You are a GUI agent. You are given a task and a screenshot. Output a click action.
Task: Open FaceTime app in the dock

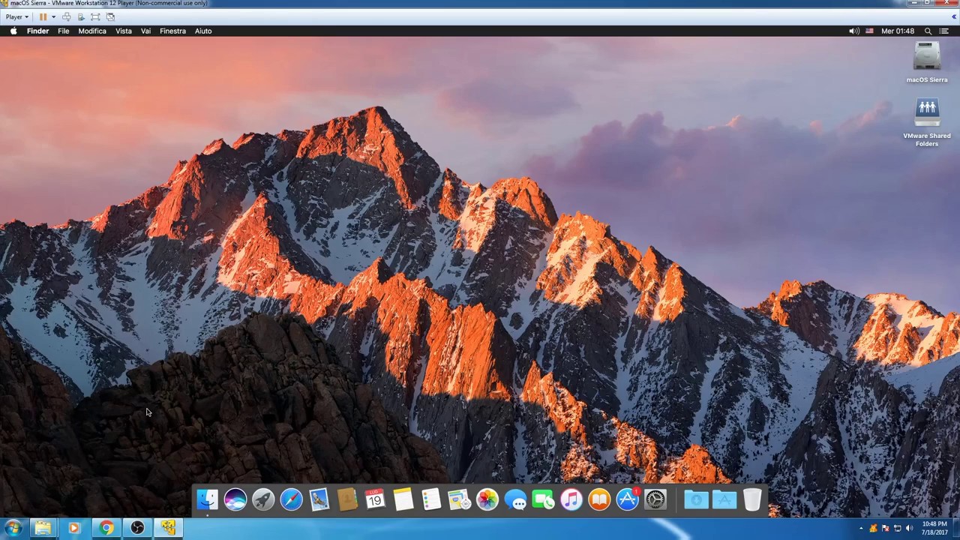click(543, 499)
